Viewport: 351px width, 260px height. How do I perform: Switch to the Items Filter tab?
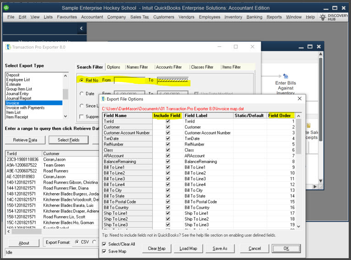[x=231, y=67]
